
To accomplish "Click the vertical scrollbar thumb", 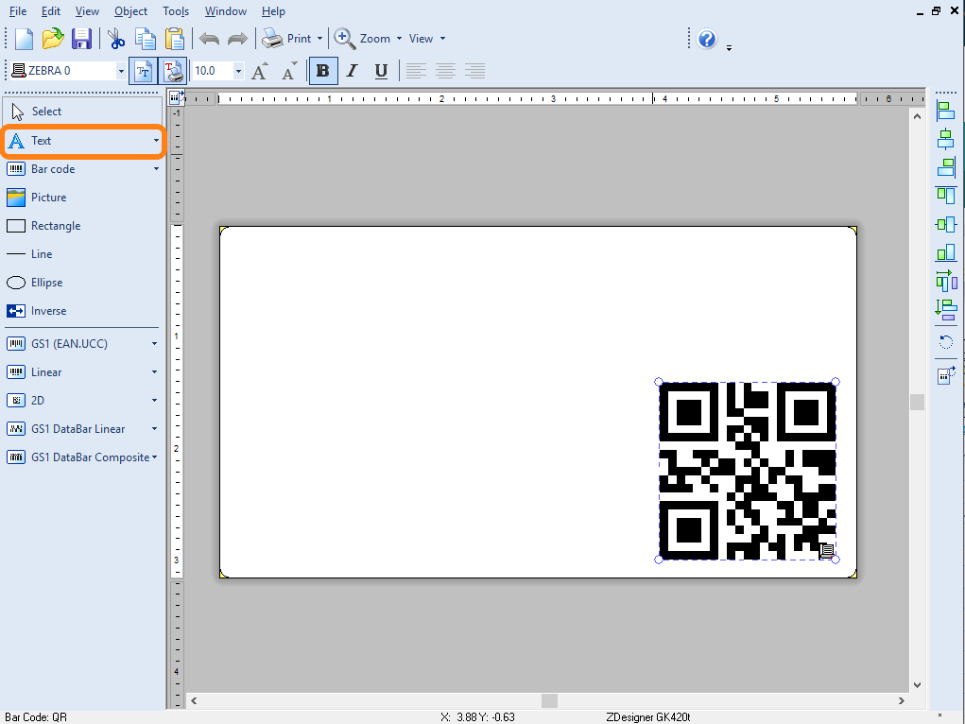I will (916, 402).
